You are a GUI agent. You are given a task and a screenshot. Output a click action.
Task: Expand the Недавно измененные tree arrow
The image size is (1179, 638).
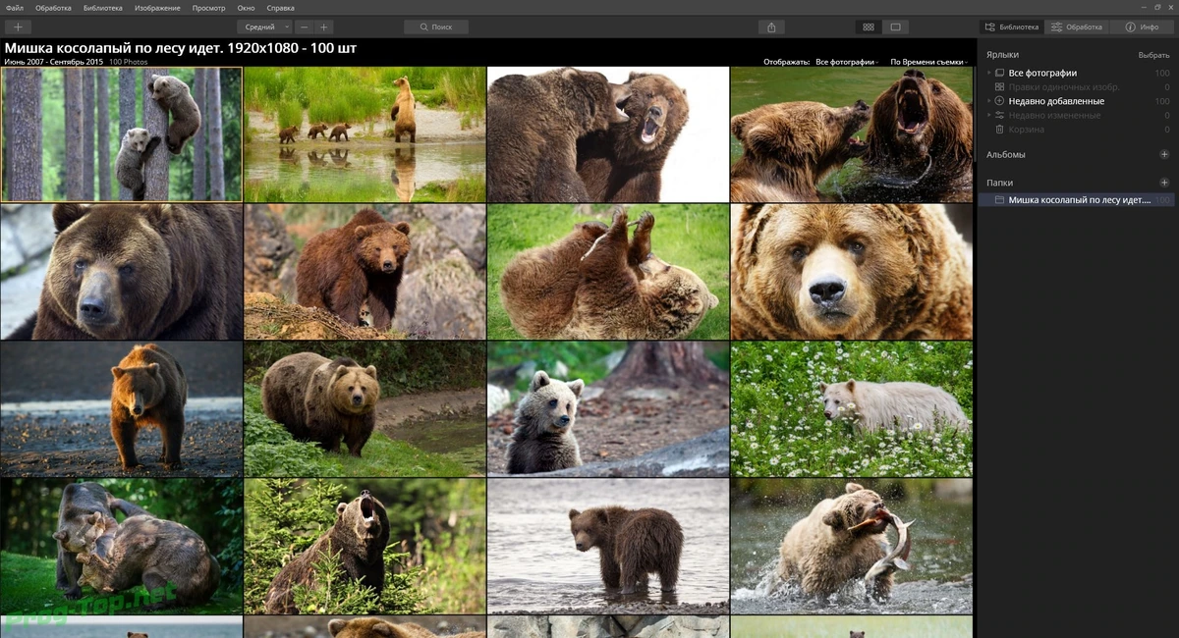click(x=988, y=115)
